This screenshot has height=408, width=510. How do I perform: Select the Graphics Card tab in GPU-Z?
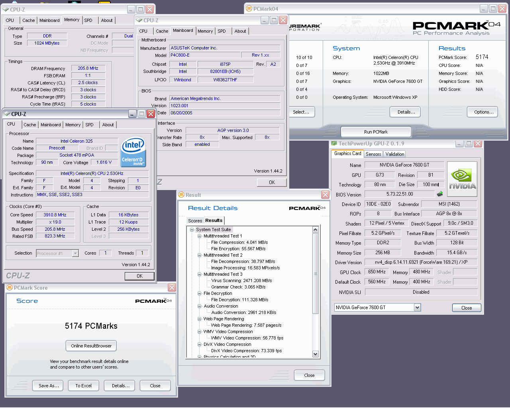[x=347, y=153]
